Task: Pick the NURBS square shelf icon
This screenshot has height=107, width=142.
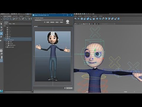Action: click(x=7, y=19)
